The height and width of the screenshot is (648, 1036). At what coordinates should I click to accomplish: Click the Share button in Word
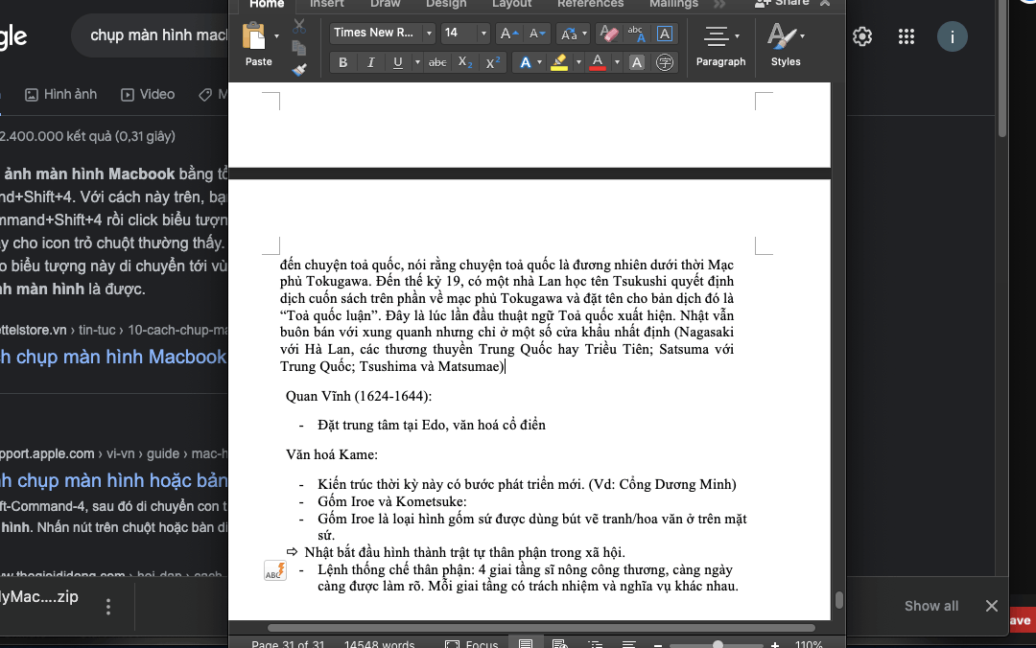coord(783,3)
